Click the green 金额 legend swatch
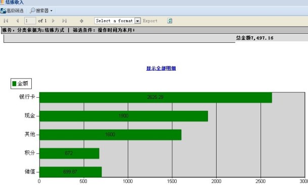Screen dimensions: 308x185 coord(14,84)
